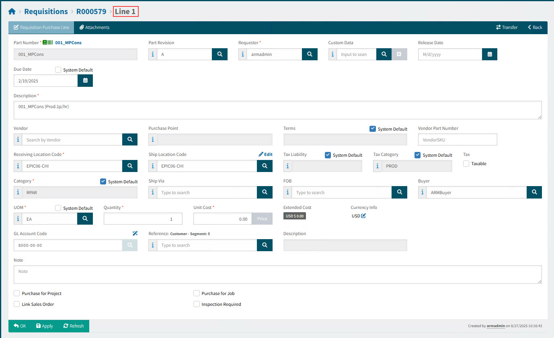
Task: Enable the Taxable checkbox
Action: tap(466, 164)
